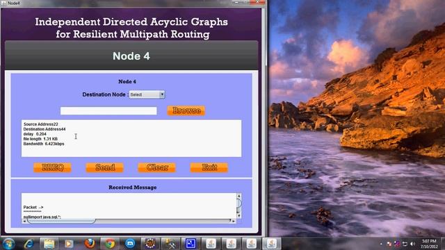Viewport: 445px width, 250px height.
Task: Show hidden system tray icons
Action: pos(381,244)
